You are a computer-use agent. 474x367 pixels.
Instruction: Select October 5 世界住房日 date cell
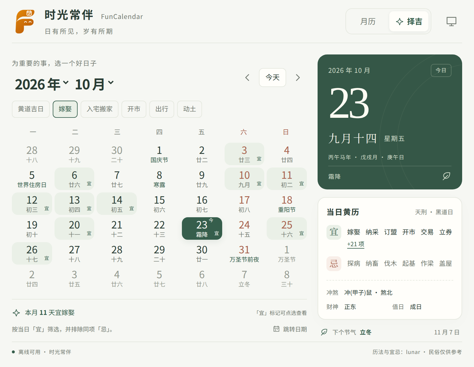pos(32,179)
